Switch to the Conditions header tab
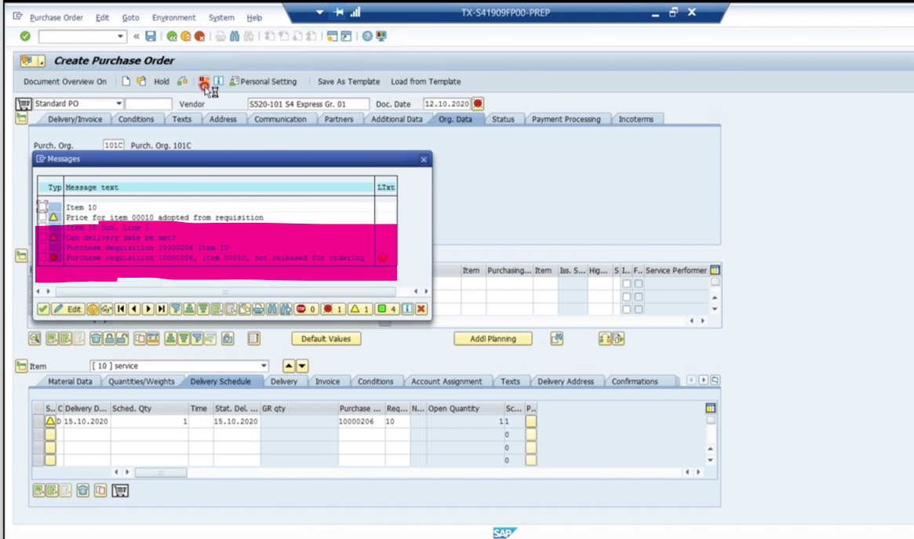 click(136, 119)
